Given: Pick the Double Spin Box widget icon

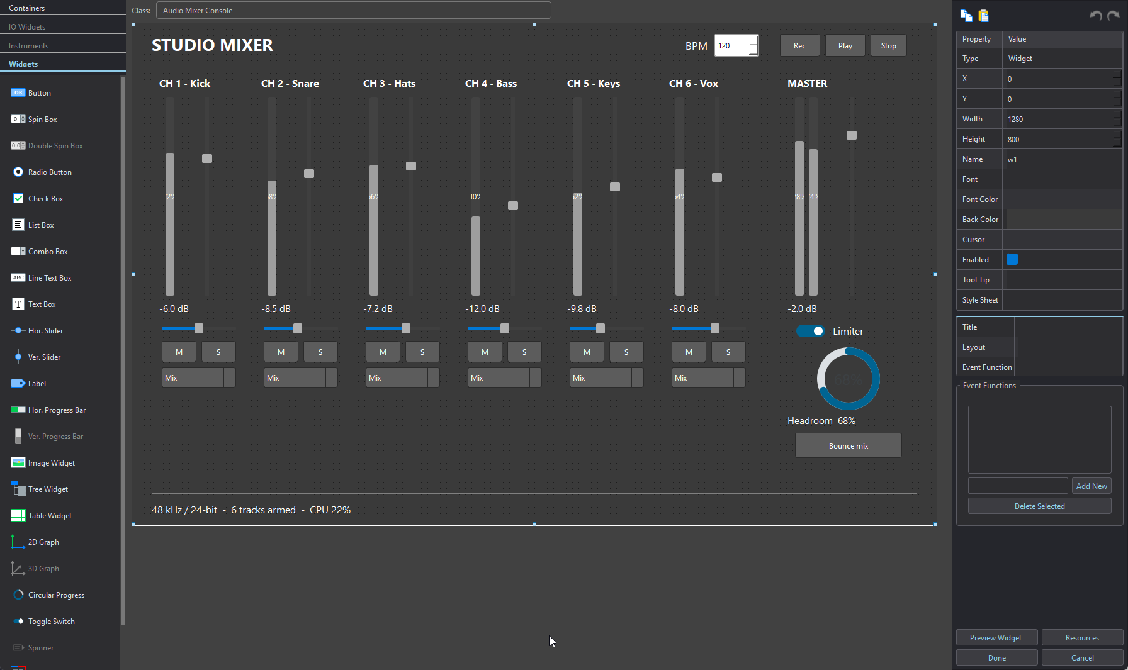Looking at the screenshot, I should coord(18,145).
